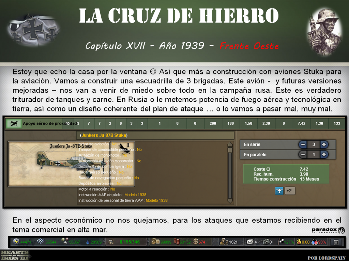Click the officers ratio flag icon

[x=281, y=242]
